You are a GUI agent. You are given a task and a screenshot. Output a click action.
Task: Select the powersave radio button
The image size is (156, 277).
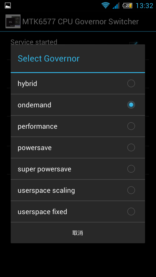[x=131, y=147]
